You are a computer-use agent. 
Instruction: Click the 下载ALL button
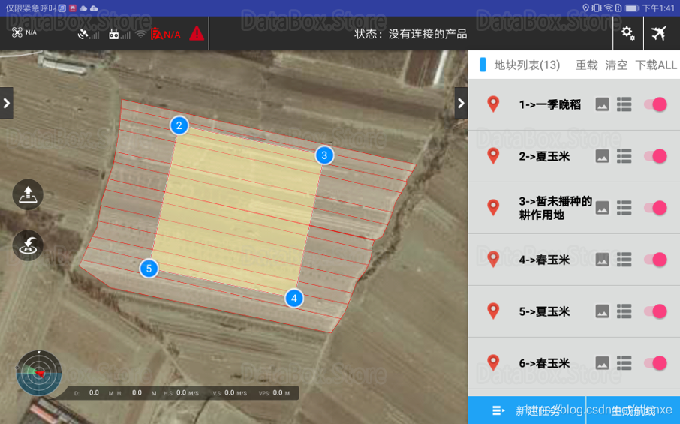coord(656,65)
